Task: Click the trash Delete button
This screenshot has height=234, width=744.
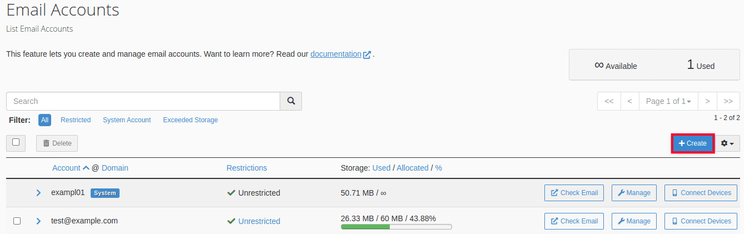Action: coord(57,143)
